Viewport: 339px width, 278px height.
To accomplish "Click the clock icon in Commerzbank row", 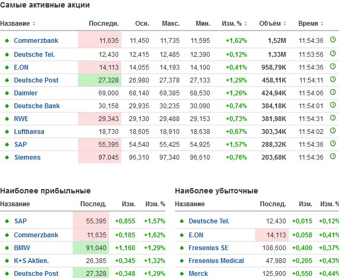I will tap(333, 40).
